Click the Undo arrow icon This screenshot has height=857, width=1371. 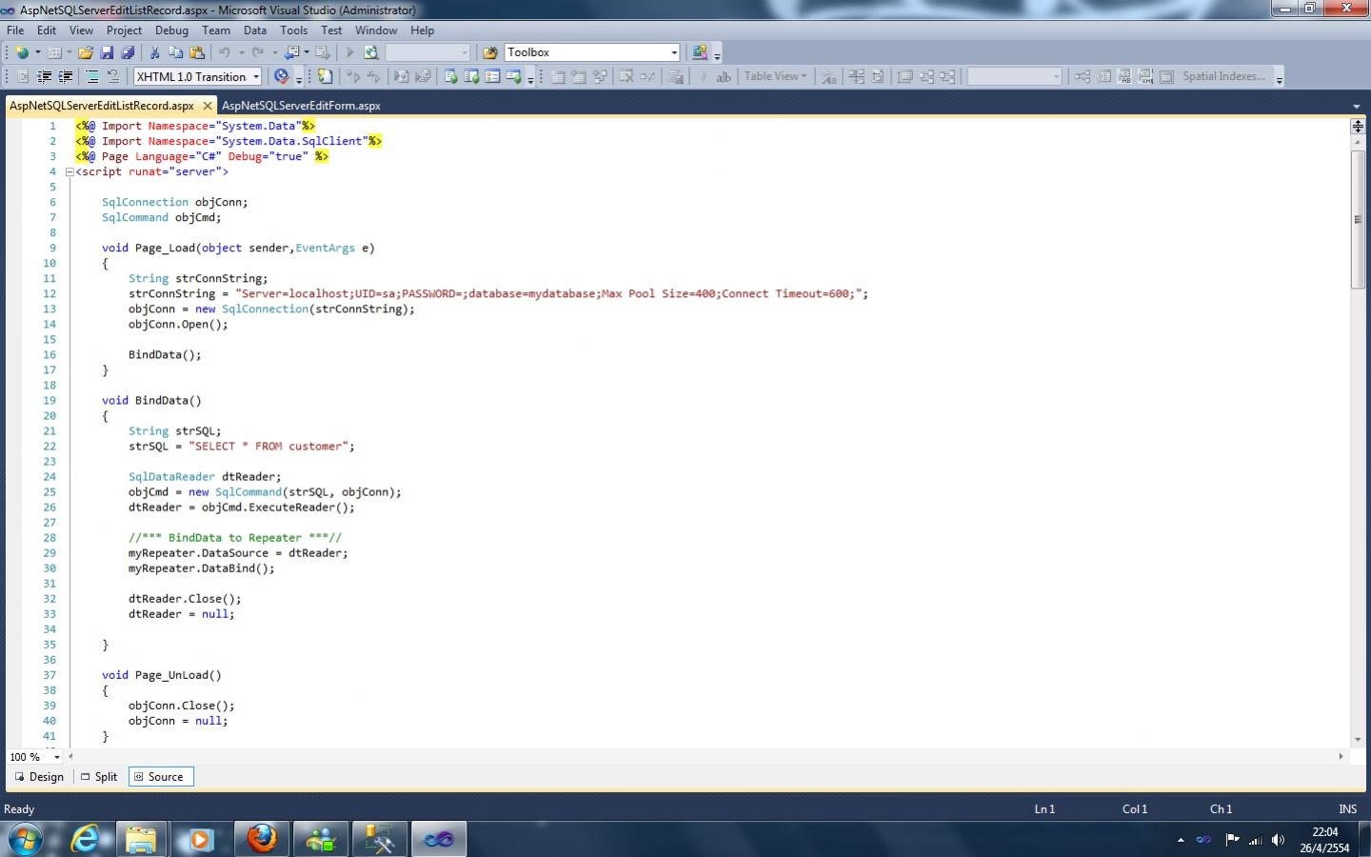pyautogui.click(x=225, y=52)
